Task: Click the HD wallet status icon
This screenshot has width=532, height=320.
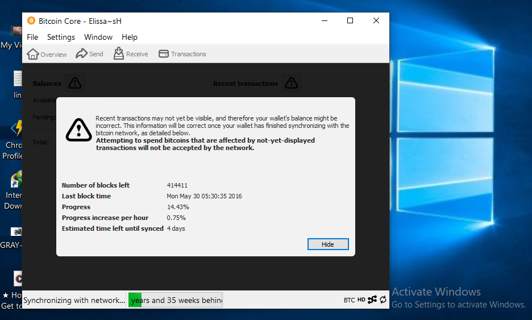Action: [361, 300]
